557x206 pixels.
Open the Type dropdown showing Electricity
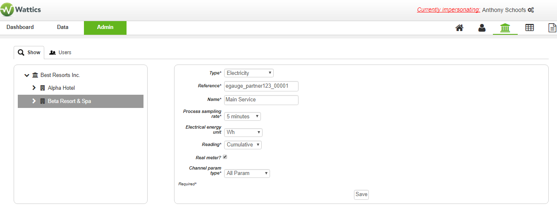pyautogui.click(x=249, y=73)
